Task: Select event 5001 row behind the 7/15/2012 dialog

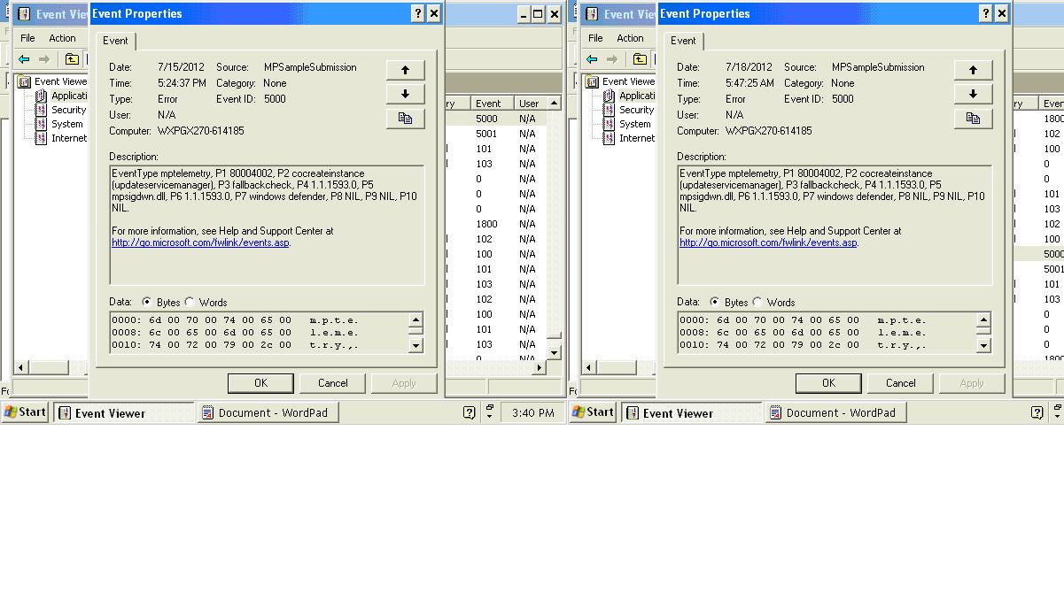Action: [x=496, y=134]
